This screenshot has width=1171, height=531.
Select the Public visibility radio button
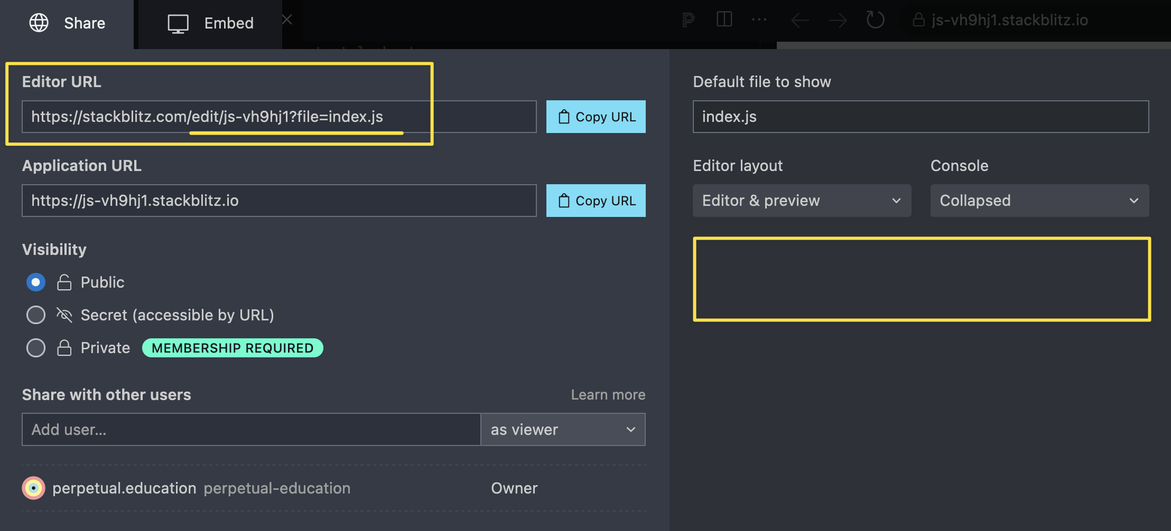tap(35, 282)
